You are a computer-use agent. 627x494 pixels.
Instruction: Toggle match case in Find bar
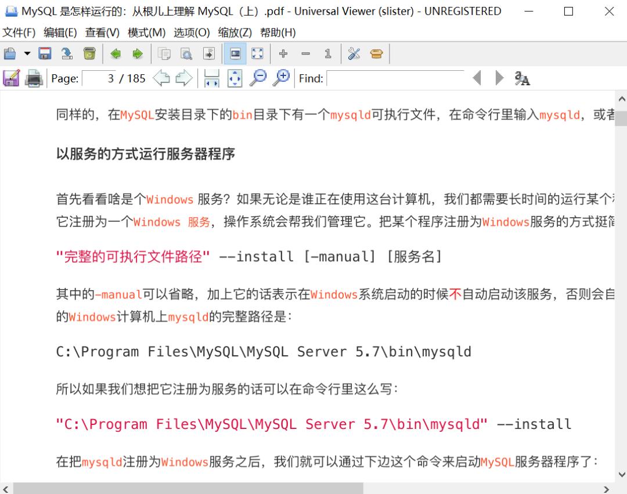point(521,78)
